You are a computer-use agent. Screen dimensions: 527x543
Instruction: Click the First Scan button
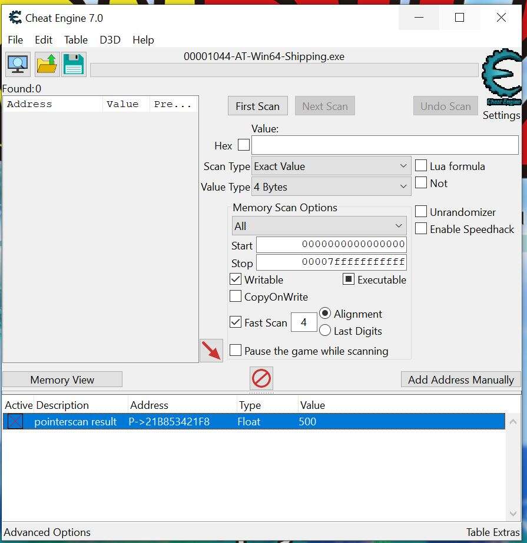[x=257, y=106]
